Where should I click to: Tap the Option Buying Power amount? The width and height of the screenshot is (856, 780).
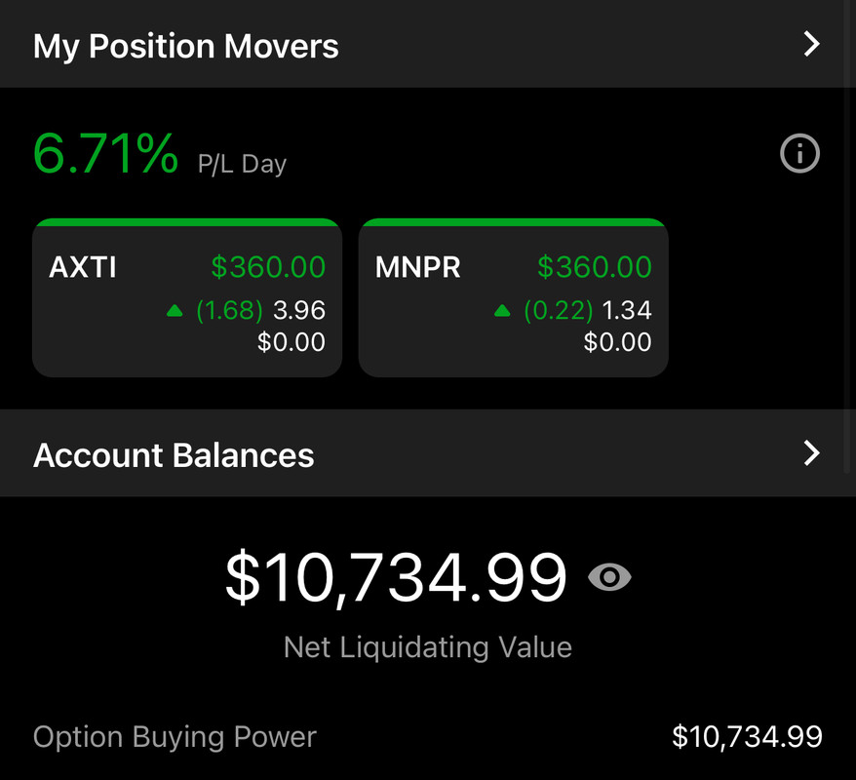coord(747,737)
